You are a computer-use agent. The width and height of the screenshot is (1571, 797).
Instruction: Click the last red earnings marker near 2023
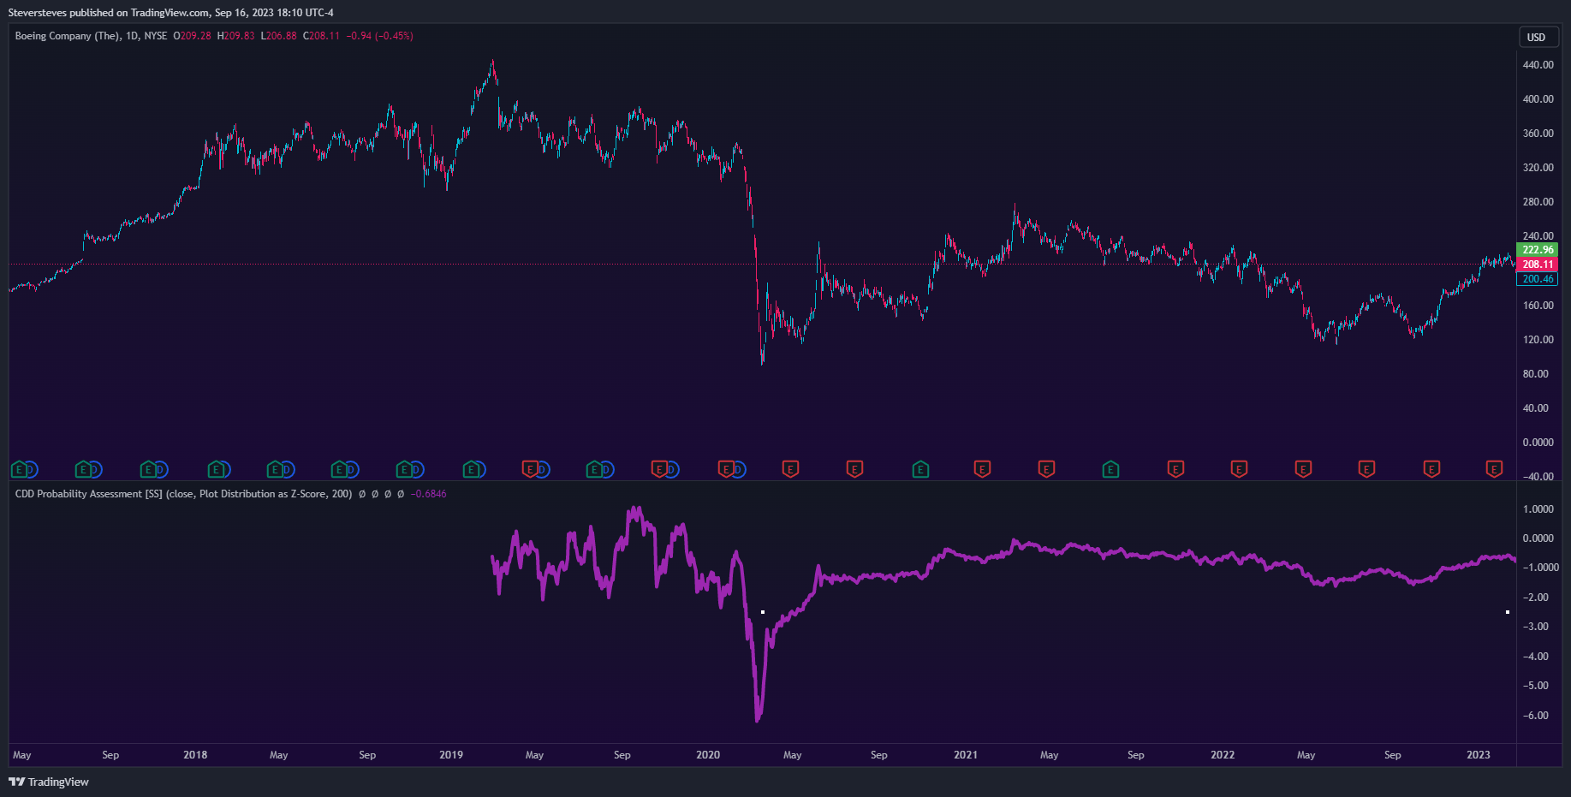point(1494,469)
